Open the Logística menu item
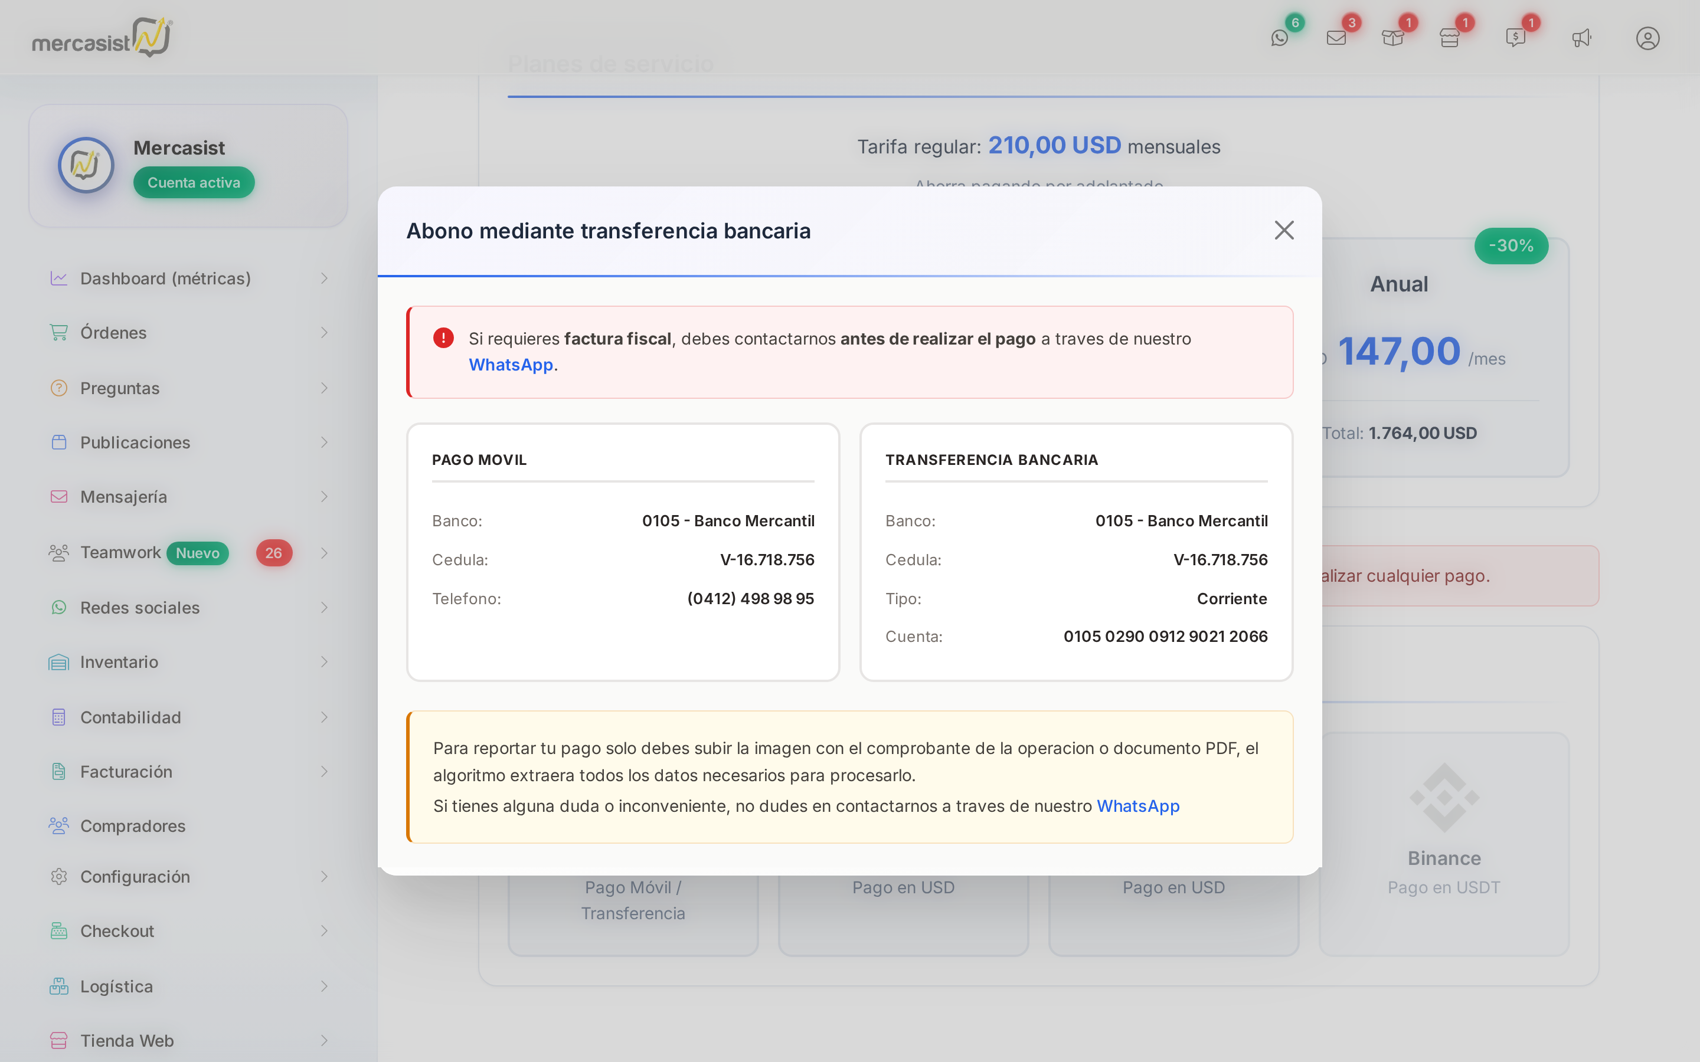Screen dimensions: 1700x1062 coord(188,986)
